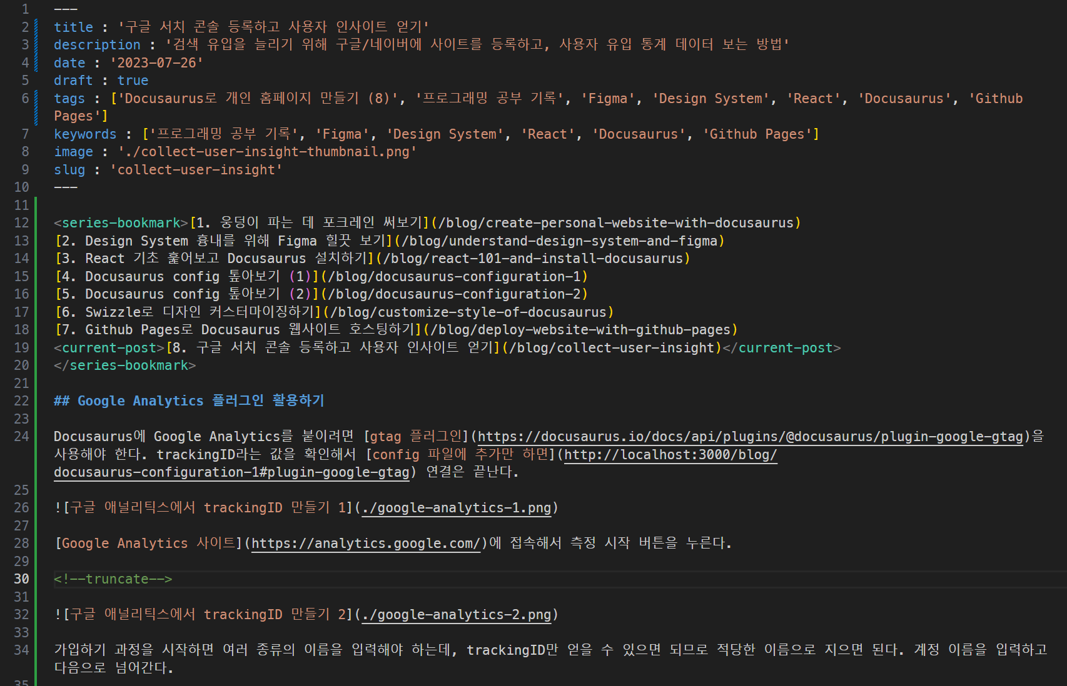Image resolution: width=1067 pixels, height=686 pixels.
Task: Click the draft value 'true'
Action: coord(133,81)
